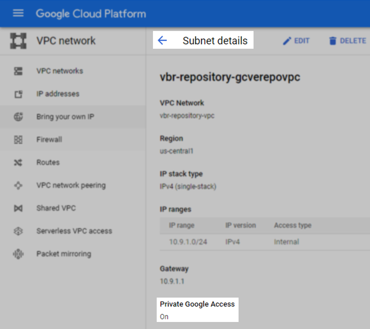Select Bring your own IP item
Screen dimensions: 370x329
coord(65,117)
